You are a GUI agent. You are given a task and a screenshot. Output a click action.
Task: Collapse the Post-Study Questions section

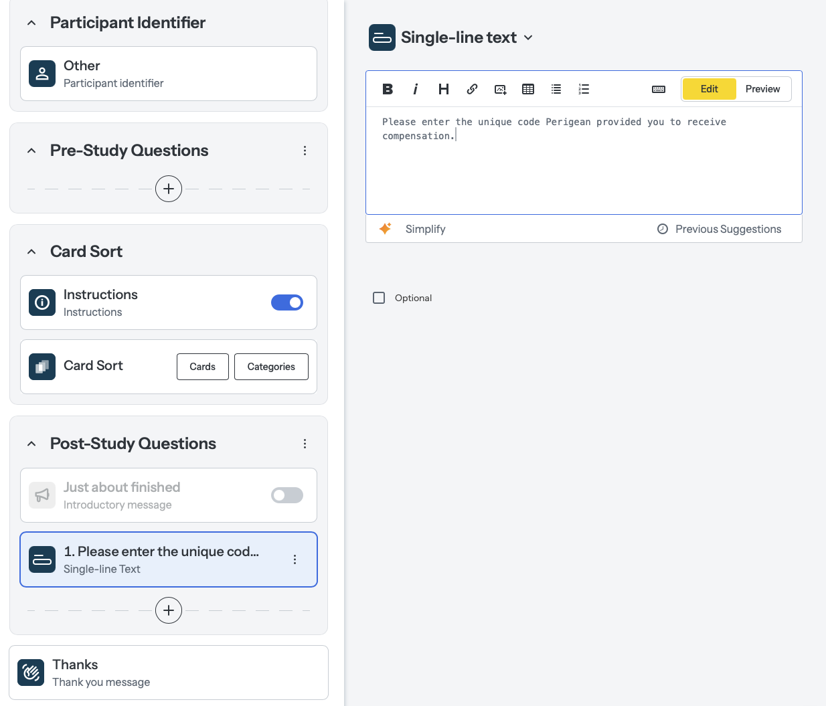(31, 443)
